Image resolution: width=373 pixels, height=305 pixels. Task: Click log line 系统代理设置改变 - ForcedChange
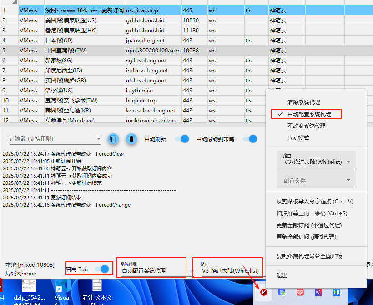(x=66, y=205)
